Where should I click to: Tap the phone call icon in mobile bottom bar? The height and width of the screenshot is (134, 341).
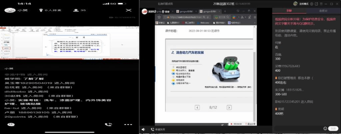point(108,124)
